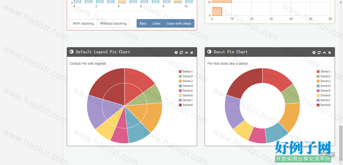Open settings gear on Donut Pie Chart
343x165 pixels.
[314, 52]
